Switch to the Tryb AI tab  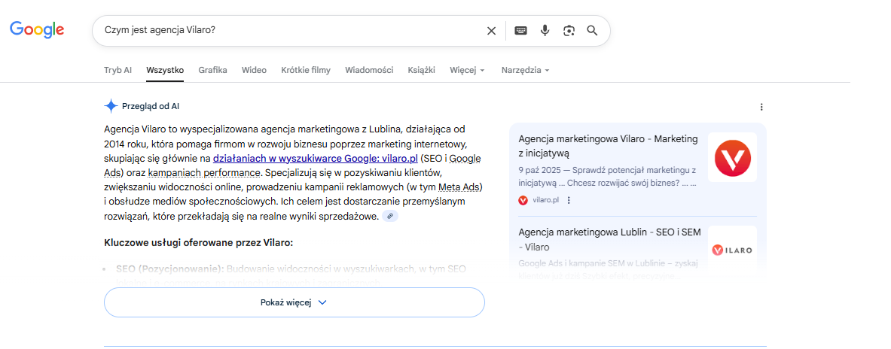[117, 71]
